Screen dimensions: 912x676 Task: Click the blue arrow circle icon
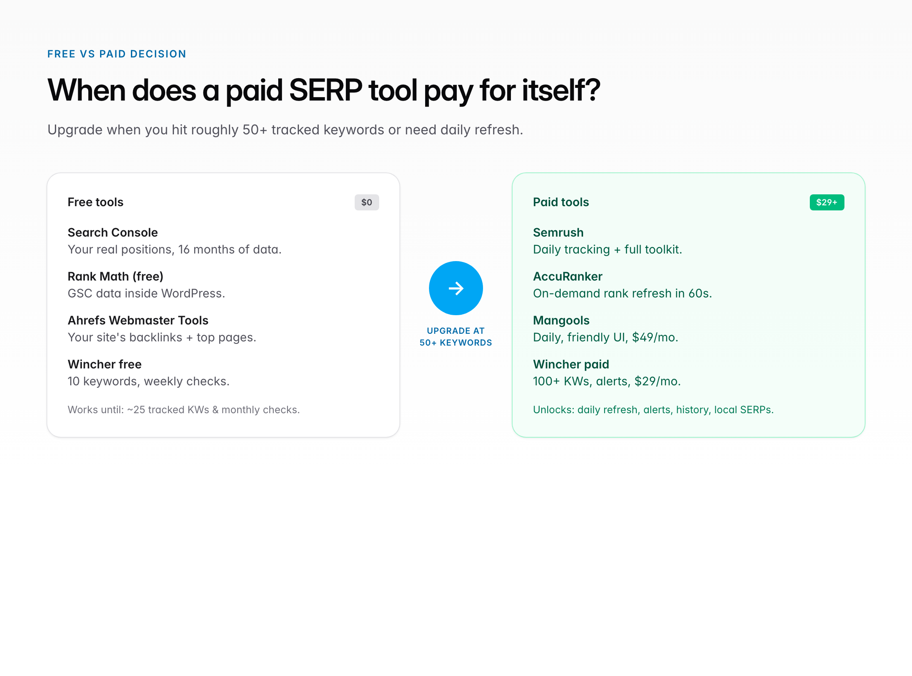456,288
